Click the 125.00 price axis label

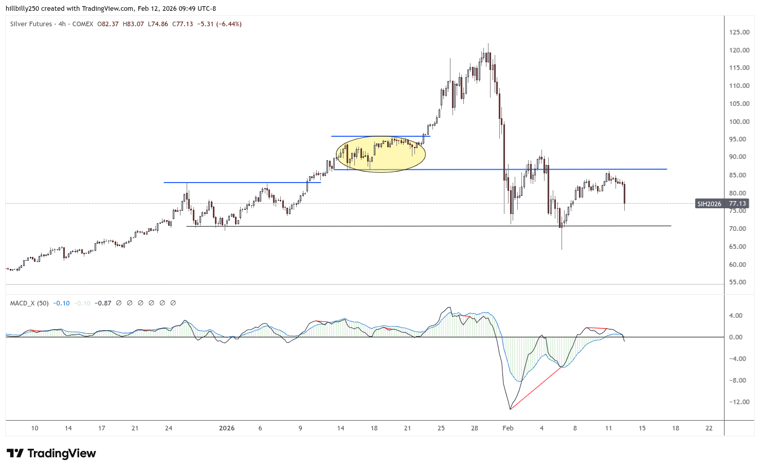739,32
